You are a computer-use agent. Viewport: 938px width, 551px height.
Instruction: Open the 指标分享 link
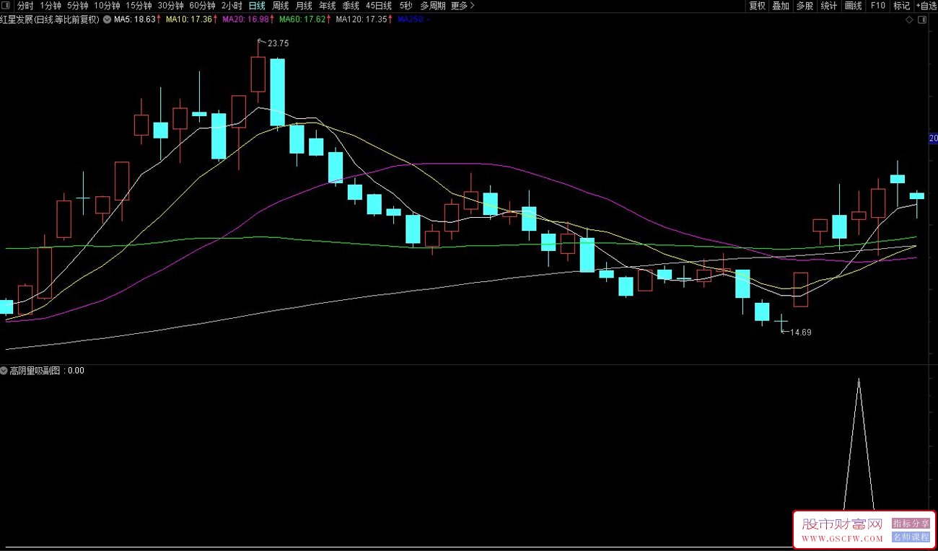point(911,524)
